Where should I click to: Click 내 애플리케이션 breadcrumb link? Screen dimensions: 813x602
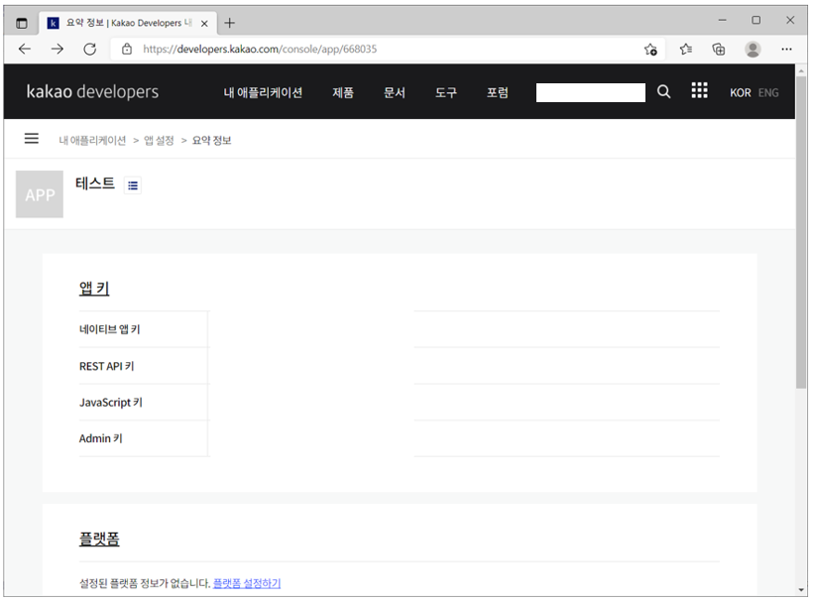92,141
